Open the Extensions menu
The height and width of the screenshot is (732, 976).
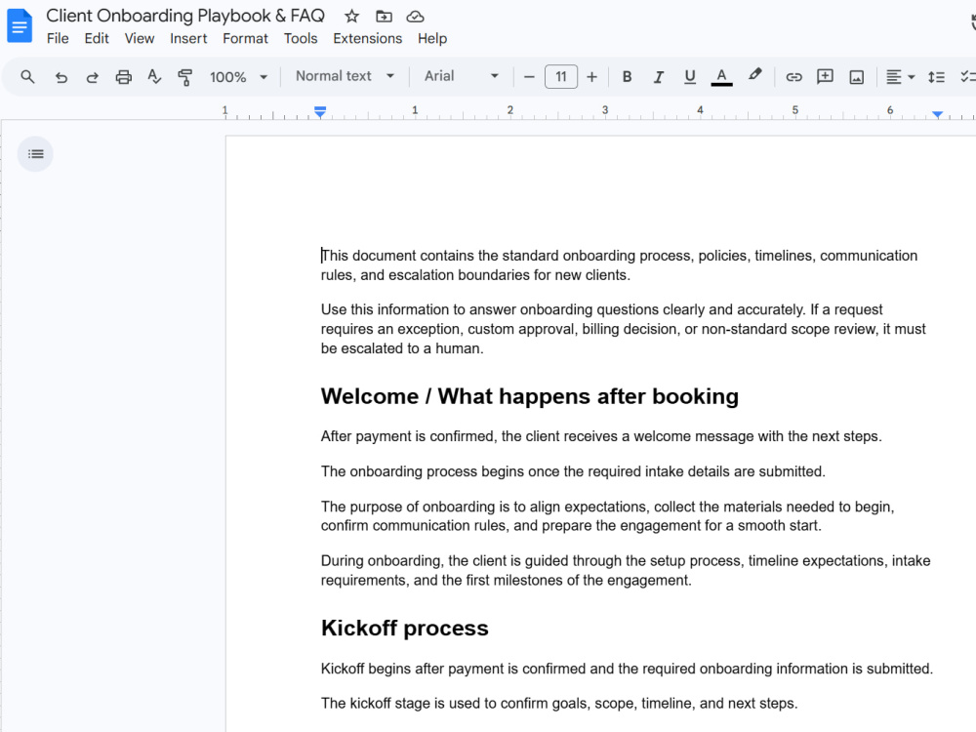pyautogui.click(x=367, y=39)
